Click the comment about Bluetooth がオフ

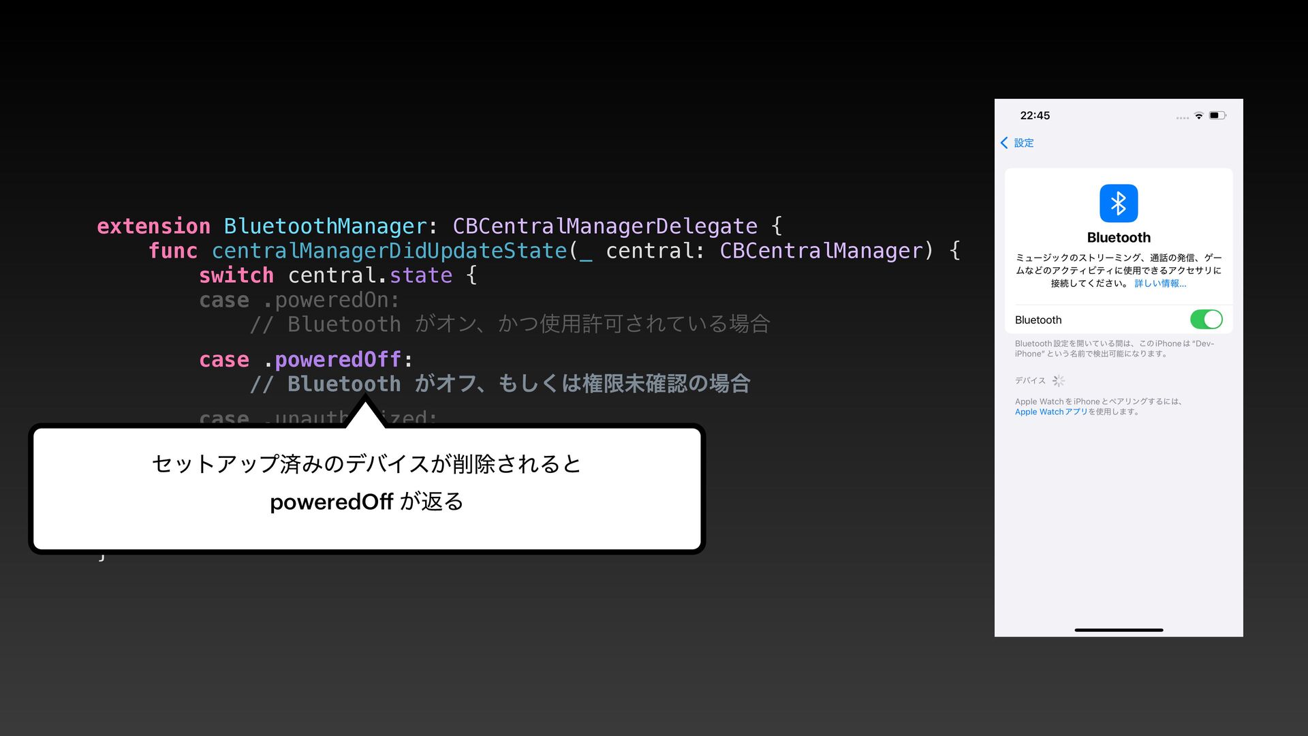point(500,384)
